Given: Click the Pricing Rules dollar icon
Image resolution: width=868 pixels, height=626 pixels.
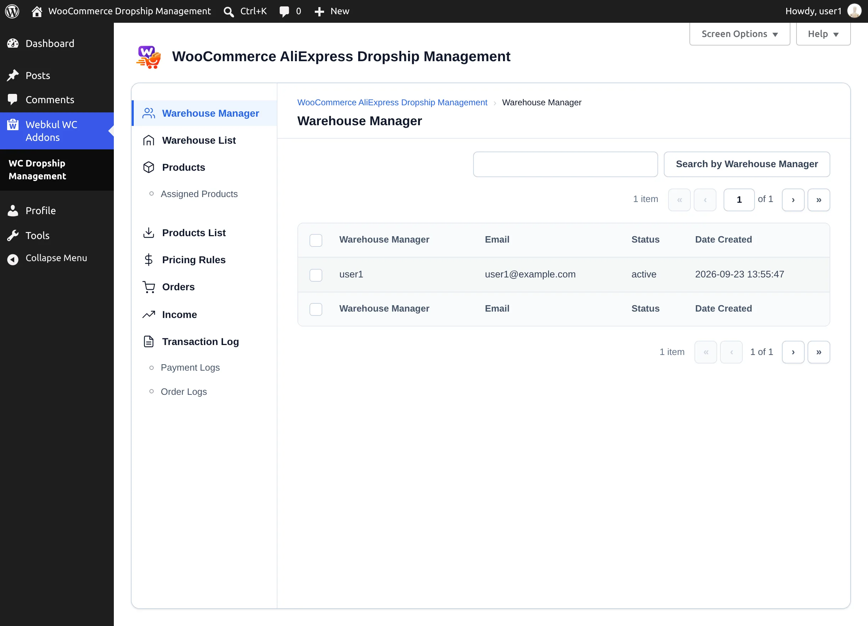Looking at the screenshot, I should pos(148,260).
